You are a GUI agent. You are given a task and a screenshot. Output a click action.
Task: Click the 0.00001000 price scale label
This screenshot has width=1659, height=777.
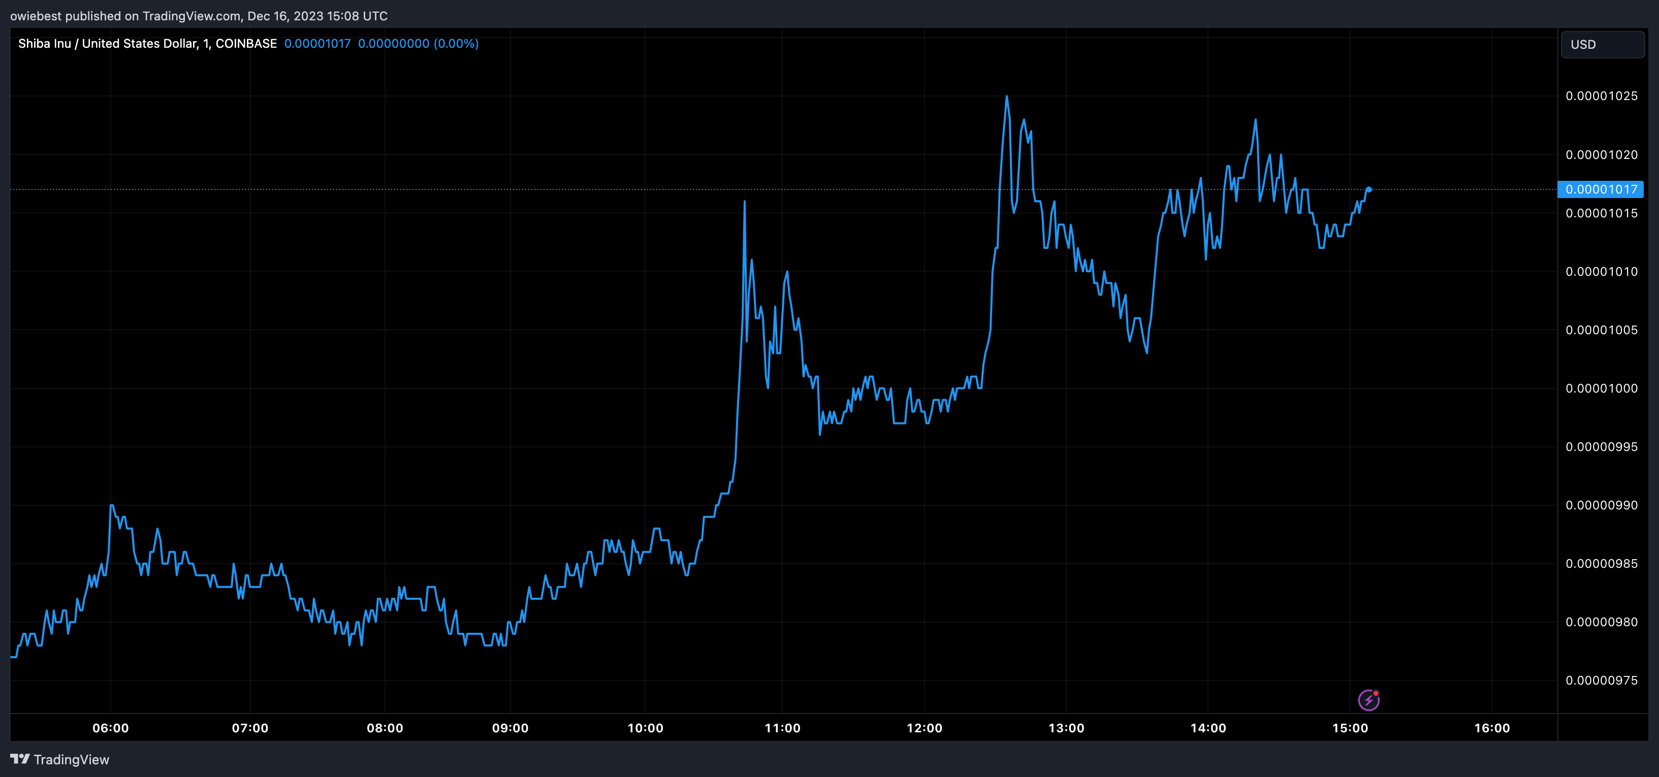point(1601,388)
